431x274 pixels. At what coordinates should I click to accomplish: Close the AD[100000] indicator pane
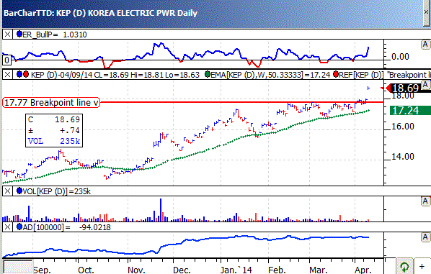click(x=7, y=227)
